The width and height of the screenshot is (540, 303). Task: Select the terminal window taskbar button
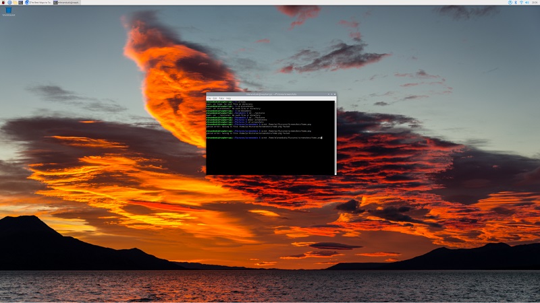(x=67, y=3)
